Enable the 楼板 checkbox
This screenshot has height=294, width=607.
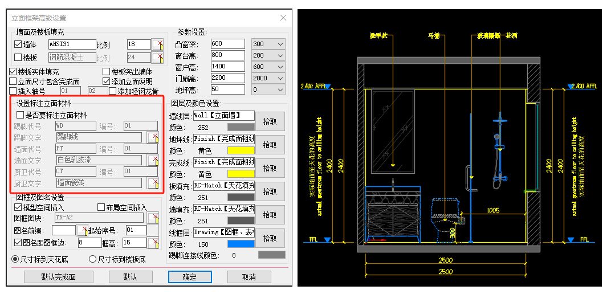point(18,57)
